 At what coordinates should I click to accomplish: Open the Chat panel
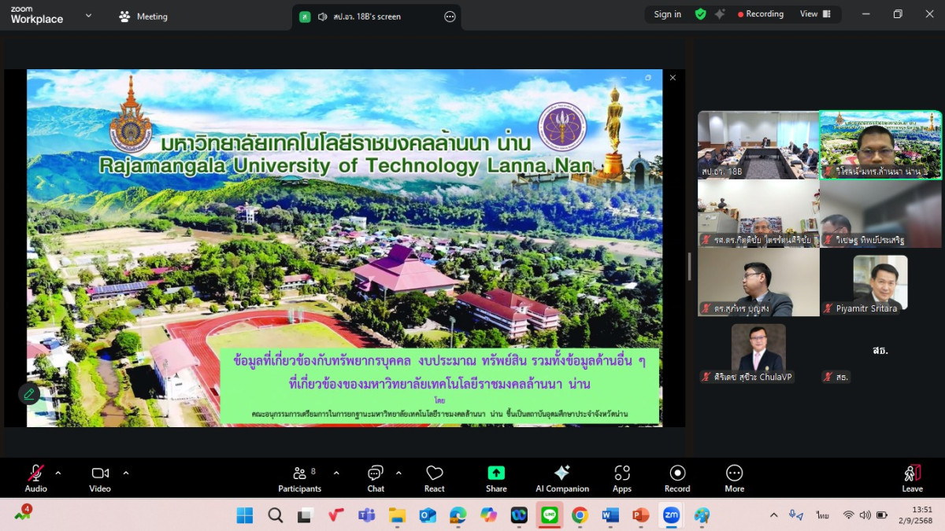pos(376,478)
